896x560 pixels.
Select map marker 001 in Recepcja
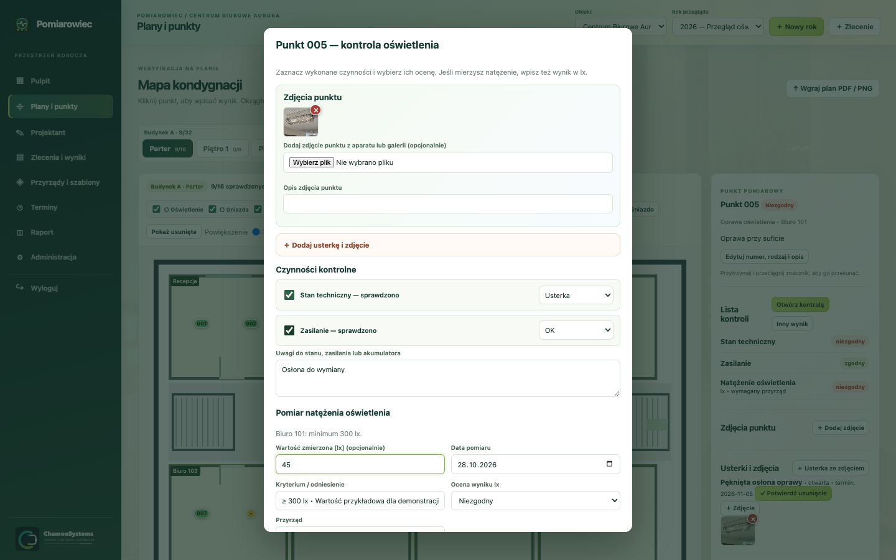point(202,324)
